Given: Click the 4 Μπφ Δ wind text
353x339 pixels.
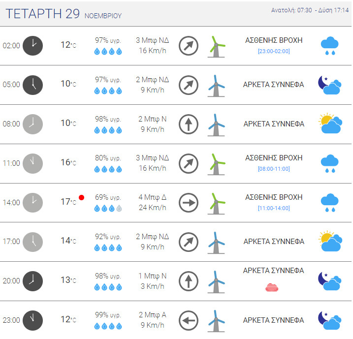Looking at the screenshot, I should coord(152,197).
